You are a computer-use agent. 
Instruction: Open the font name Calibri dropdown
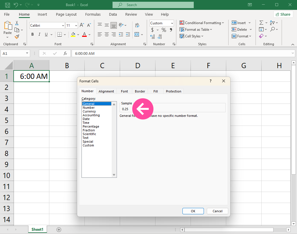63,25
